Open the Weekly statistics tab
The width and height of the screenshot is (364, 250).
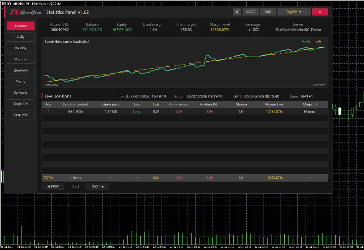[20, 48]
